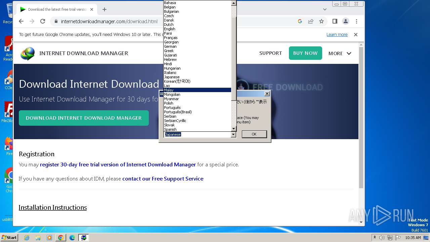Select Malay in the language list

click(198, 90)
